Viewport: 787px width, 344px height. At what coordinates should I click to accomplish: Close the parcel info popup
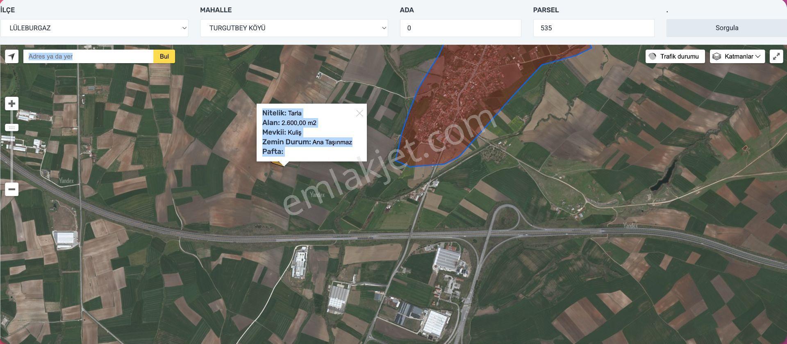[359, 113]
